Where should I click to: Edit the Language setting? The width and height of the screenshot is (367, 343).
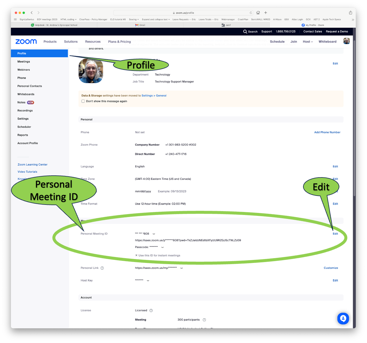pyautogui.click(x=335, y=167)
